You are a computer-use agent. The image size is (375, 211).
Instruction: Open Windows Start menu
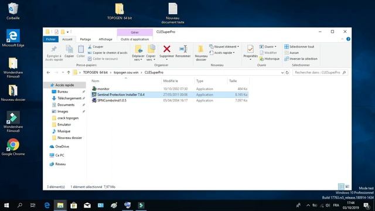pos(6,205)
